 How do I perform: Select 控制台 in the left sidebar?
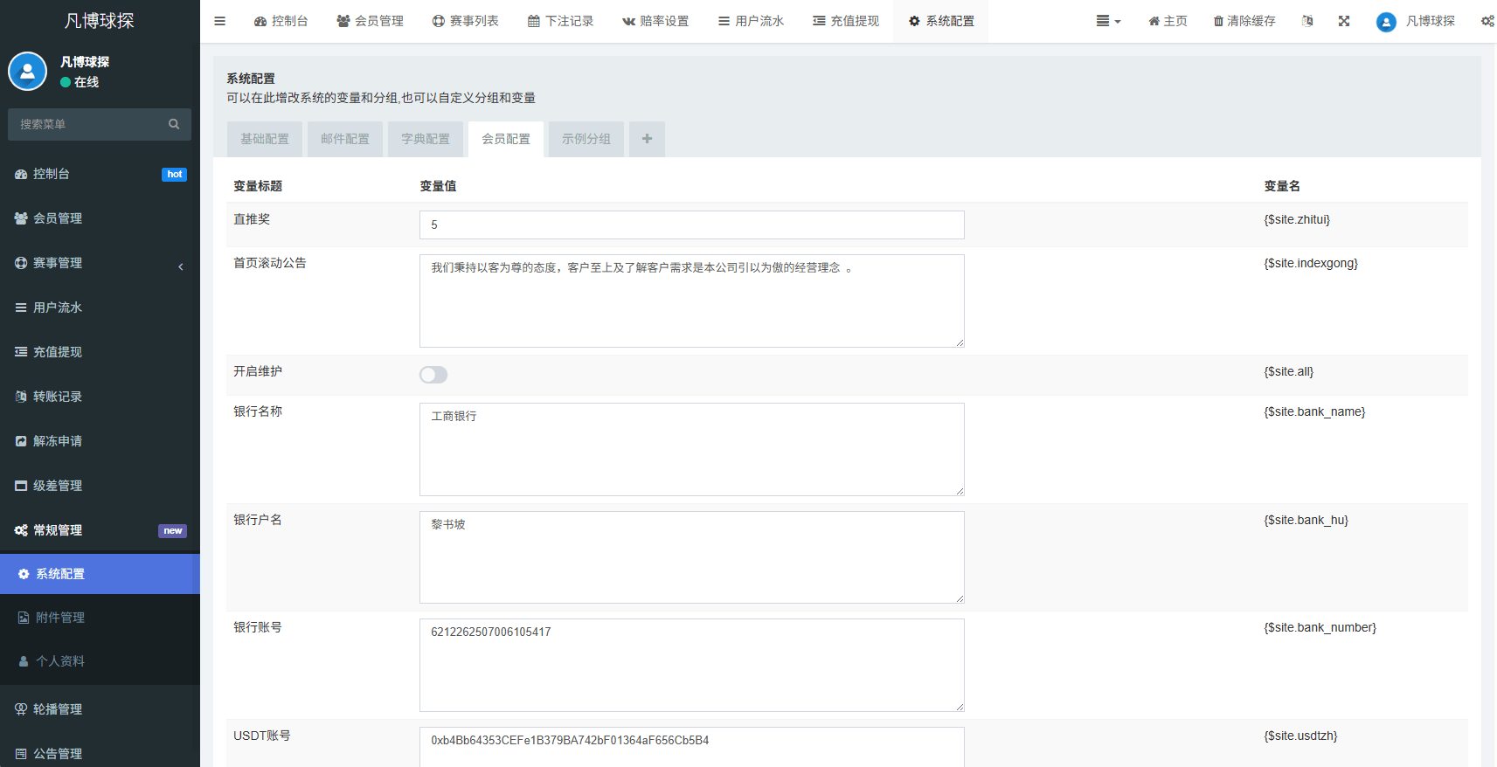(x=100, y=174)
